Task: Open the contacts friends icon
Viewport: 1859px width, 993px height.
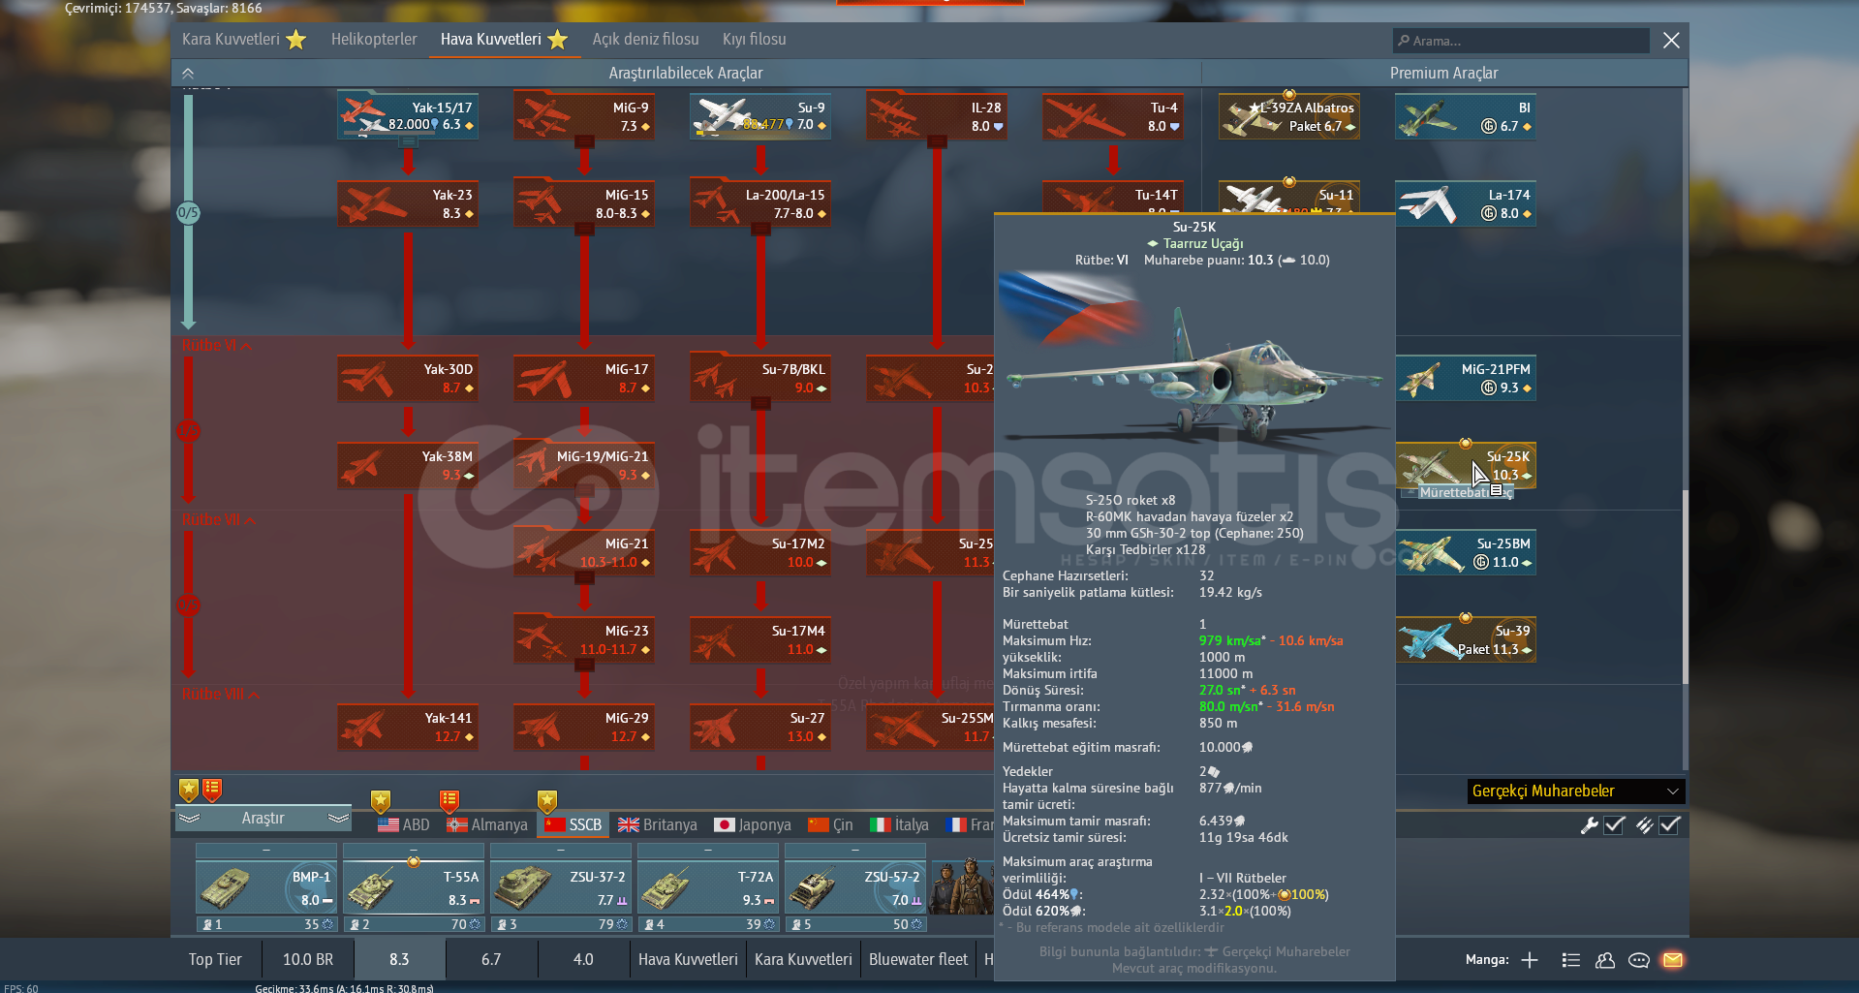Action: [x=1605, y=960]
